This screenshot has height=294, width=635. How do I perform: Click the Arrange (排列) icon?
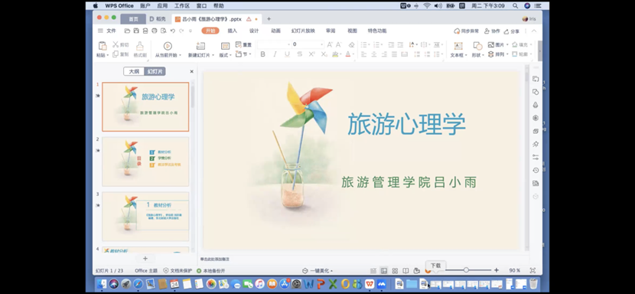491,54
